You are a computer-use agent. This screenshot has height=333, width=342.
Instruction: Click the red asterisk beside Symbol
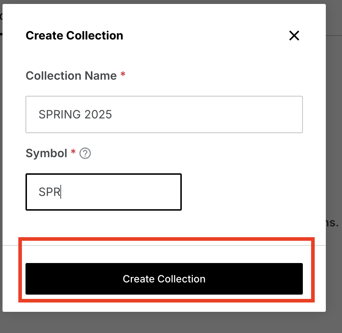[x=73, y=151]
